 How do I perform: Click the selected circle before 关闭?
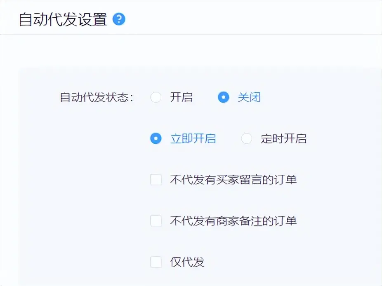224,97
